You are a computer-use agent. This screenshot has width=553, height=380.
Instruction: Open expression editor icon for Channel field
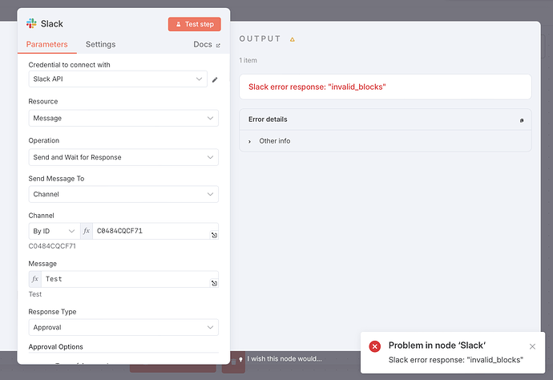(214, 235)
